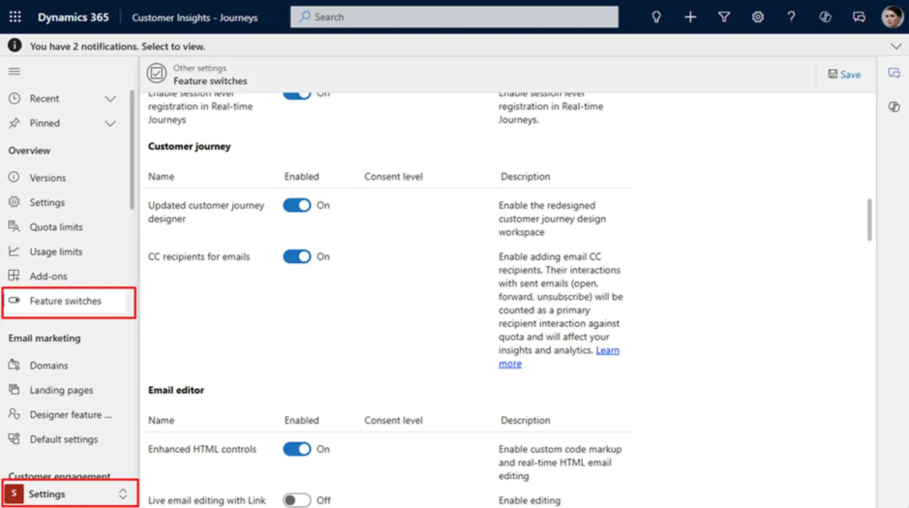Expand the notifications bar chevron
909x508 pixels.
[896, 46]
